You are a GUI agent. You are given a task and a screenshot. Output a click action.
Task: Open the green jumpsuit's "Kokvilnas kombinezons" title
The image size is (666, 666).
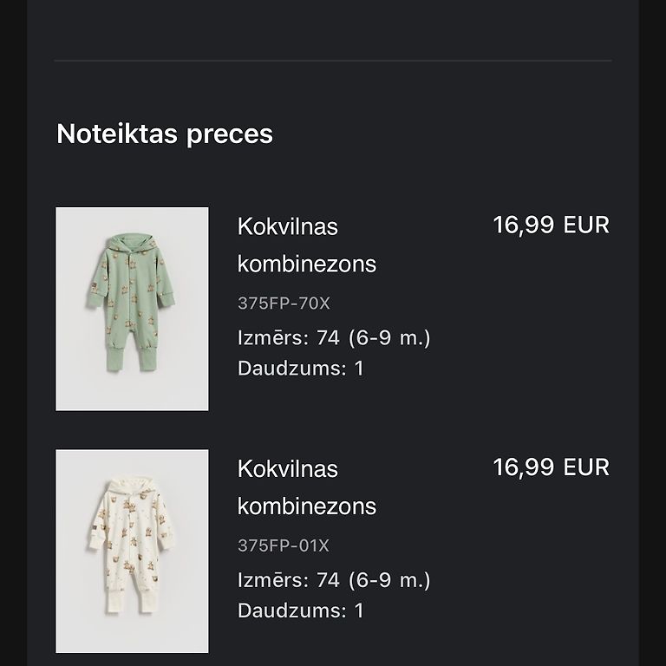[x=306, y=245]
